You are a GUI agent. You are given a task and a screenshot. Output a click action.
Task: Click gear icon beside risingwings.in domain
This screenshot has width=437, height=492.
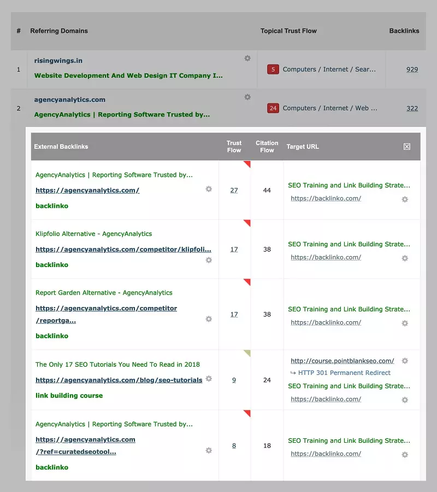click(247, 58)
